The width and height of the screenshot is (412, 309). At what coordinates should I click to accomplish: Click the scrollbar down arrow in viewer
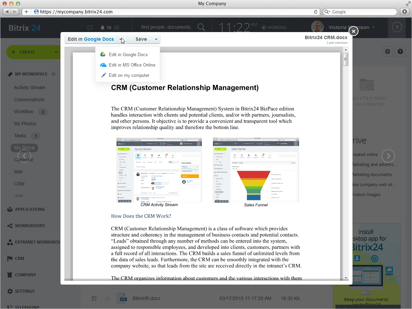[x=346, y=278]
